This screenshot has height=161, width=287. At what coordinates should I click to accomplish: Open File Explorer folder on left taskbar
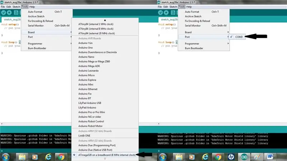pos(22,157)
